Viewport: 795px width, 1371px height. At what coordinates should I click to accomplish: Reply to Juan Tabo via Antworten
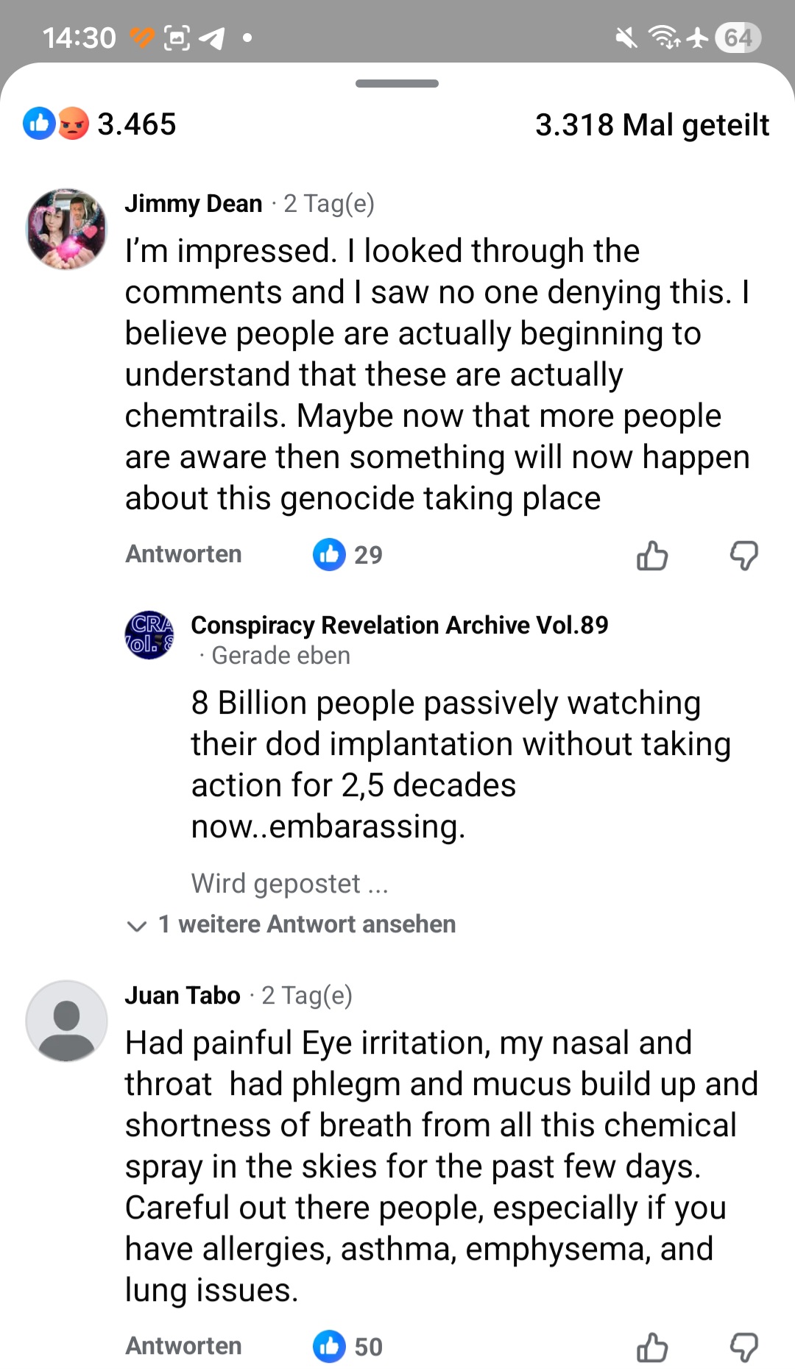point(183,1346)
